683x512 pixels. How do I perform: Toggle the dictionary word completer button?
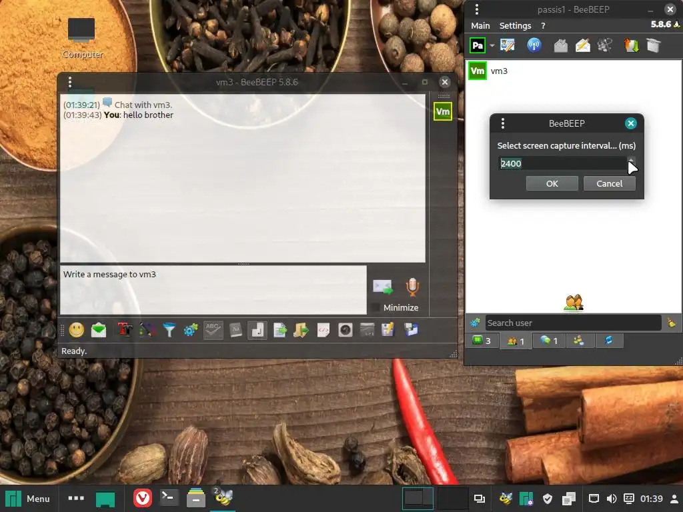[x=235, y=330]
